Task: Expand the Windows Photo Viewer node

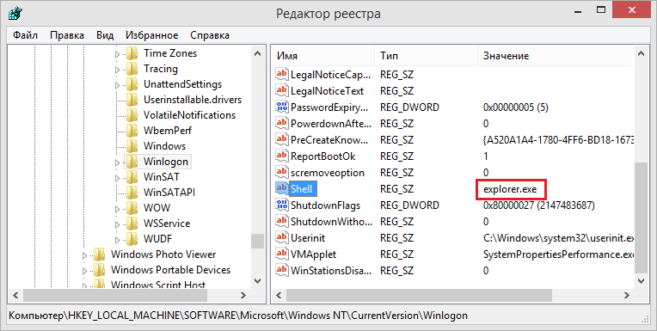Action: pyautogui.click(x=84, y=255)
